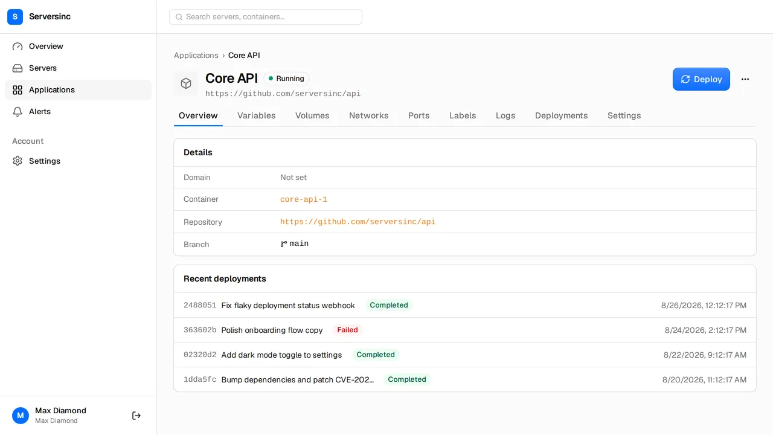Focus the search servers input field
The height and width of the screenshot is (435, 773).
point(266,17)
